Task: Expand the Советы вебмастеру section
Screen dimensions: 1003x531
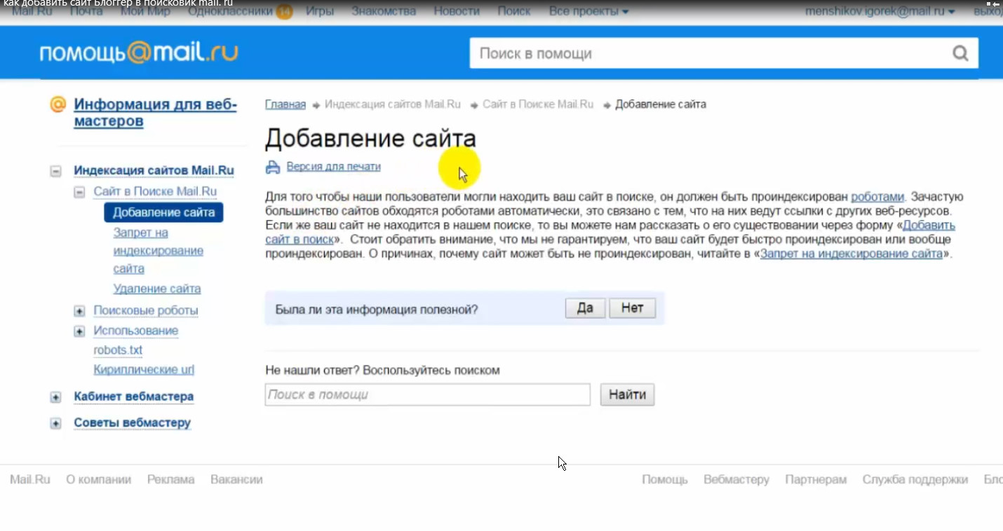Action: (55, 423)
